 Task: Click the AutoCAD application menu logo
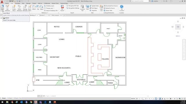(2, 2)
